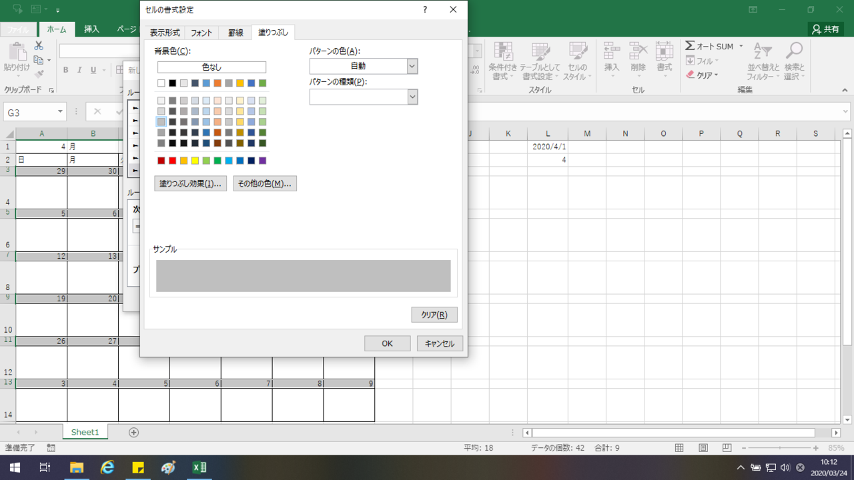The width and height of the screenshot is (854, 480).
Task: Click the 共有 share button
Action: 825,29
